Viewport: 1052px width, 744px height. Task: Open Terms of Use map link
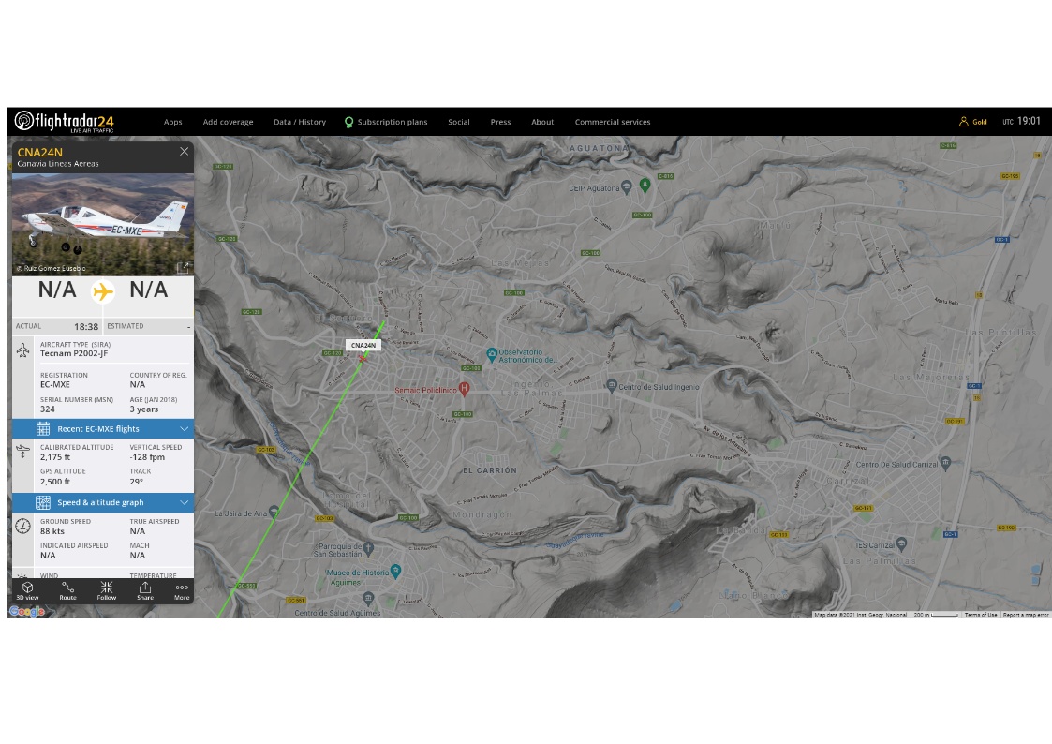(x=980, y=615)
